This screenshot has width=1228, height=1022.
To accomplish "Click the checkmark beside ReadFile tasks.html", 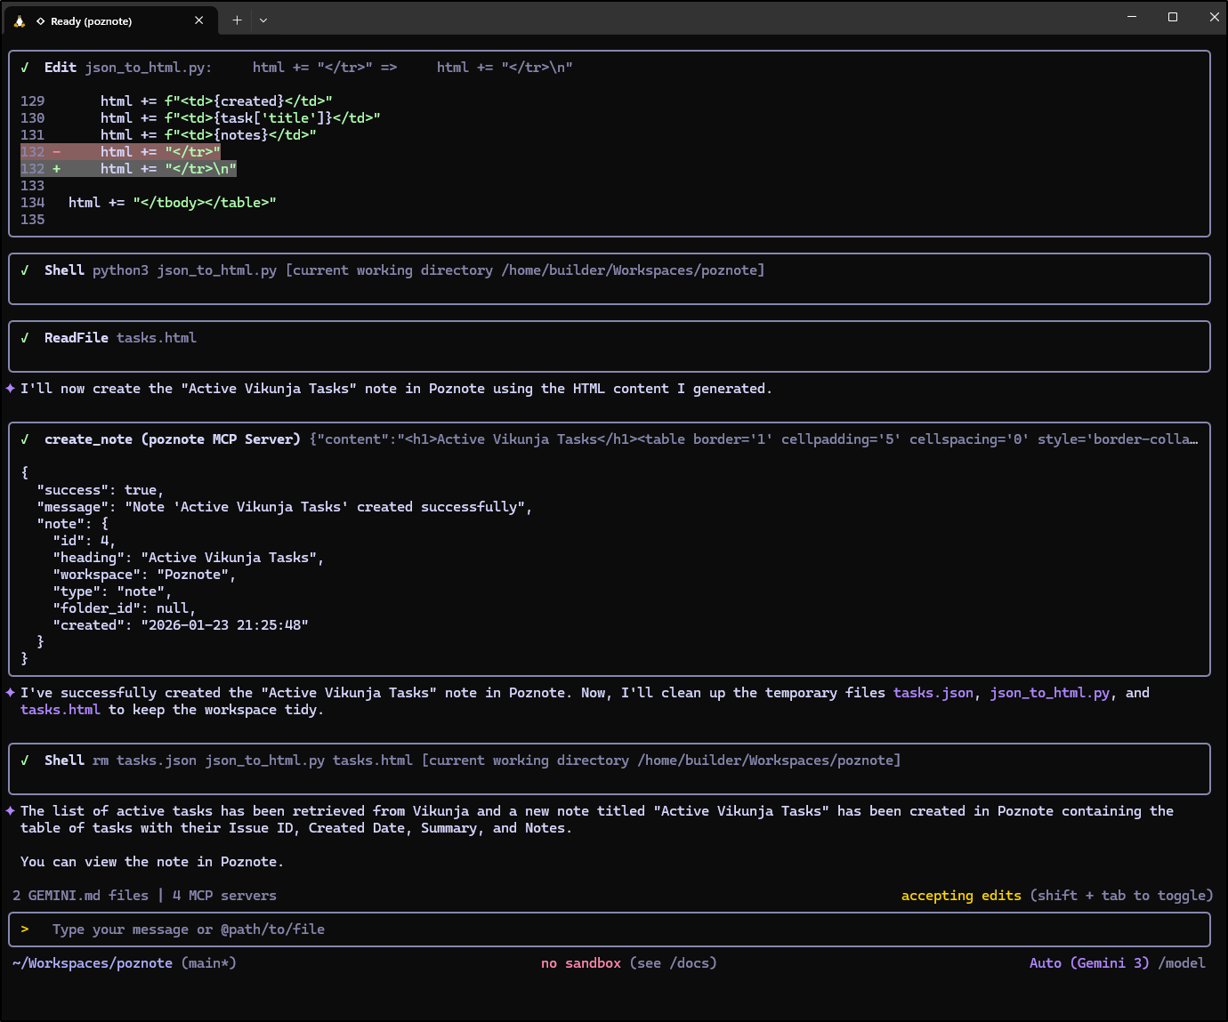I will pos(25,338).
